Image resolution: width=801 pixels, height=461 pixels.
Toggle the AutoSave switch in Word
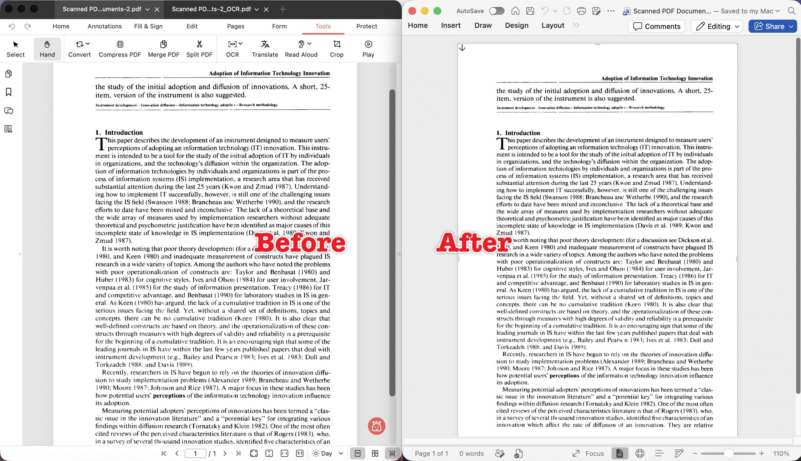coord(496,11)
